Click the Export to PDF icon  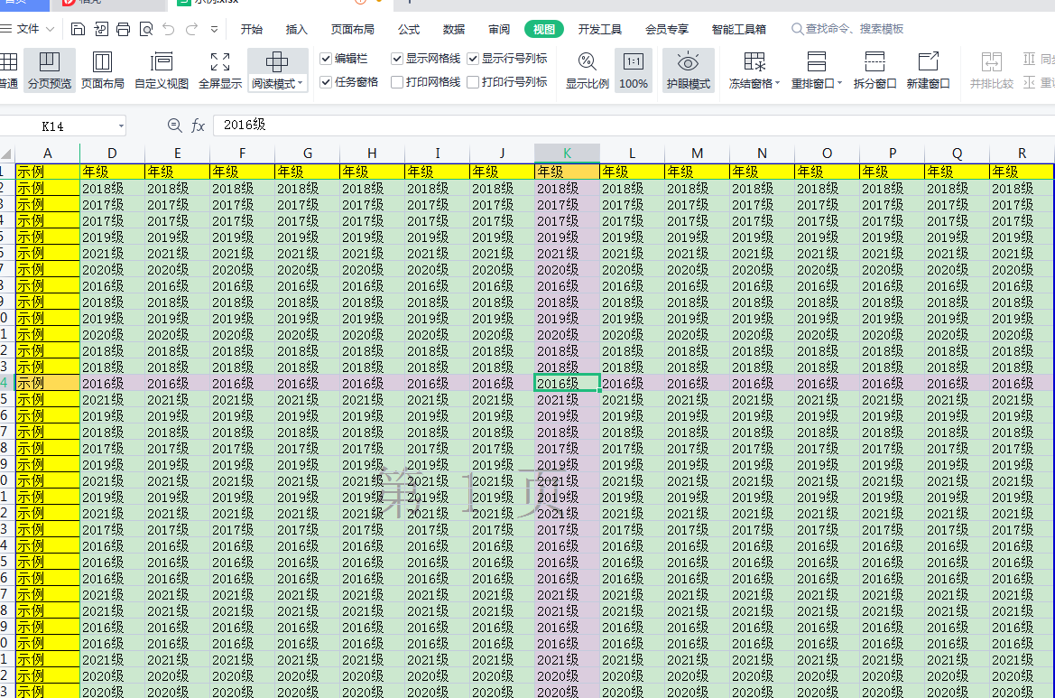(x=101, y=29)
